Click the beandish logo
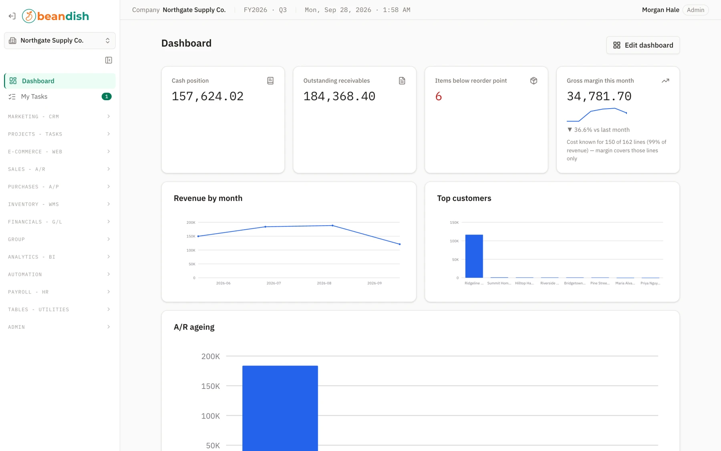The image size is (721, 451). (55, 16)
